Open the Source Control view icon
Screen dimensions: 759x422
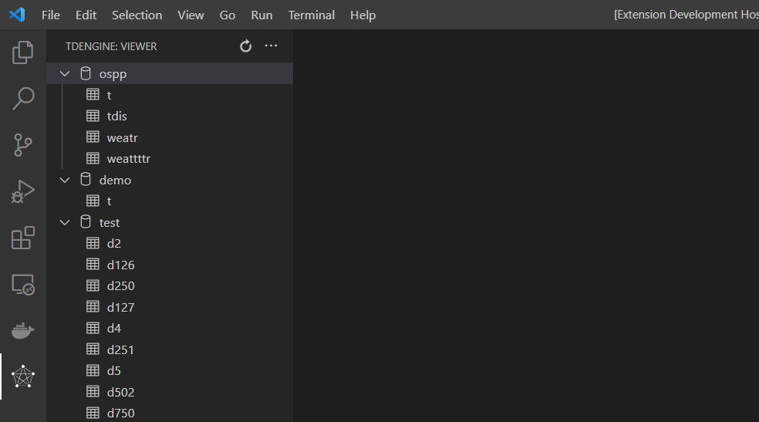tap(22, 145)
